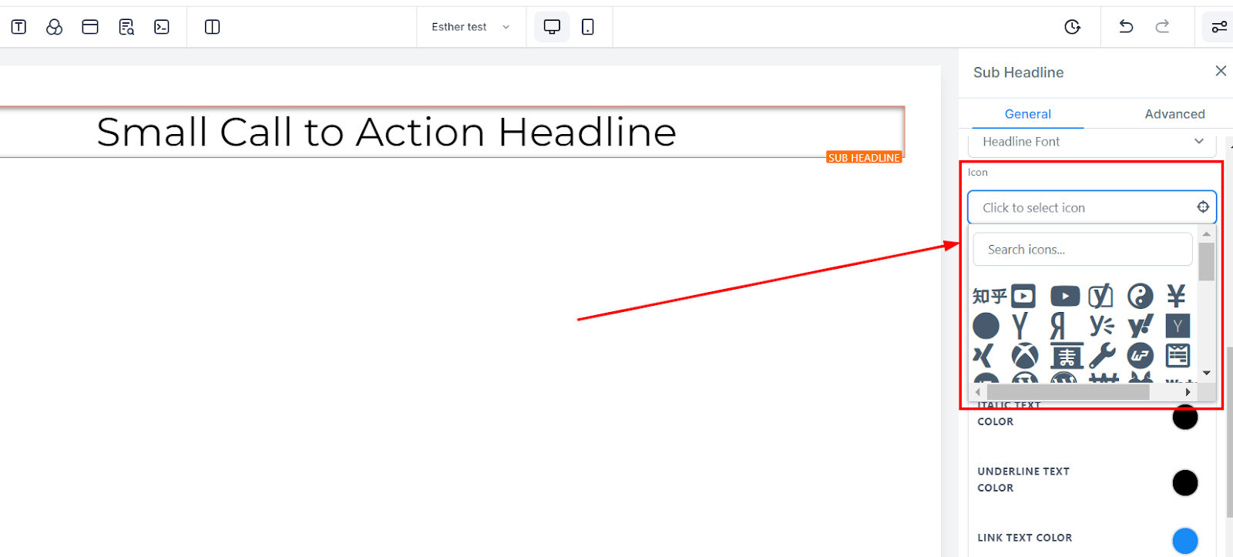Choose the Yahoo y! icon
This screenshot has height=557, width=1233.
pyautogui.click(x=1141, y=326)
